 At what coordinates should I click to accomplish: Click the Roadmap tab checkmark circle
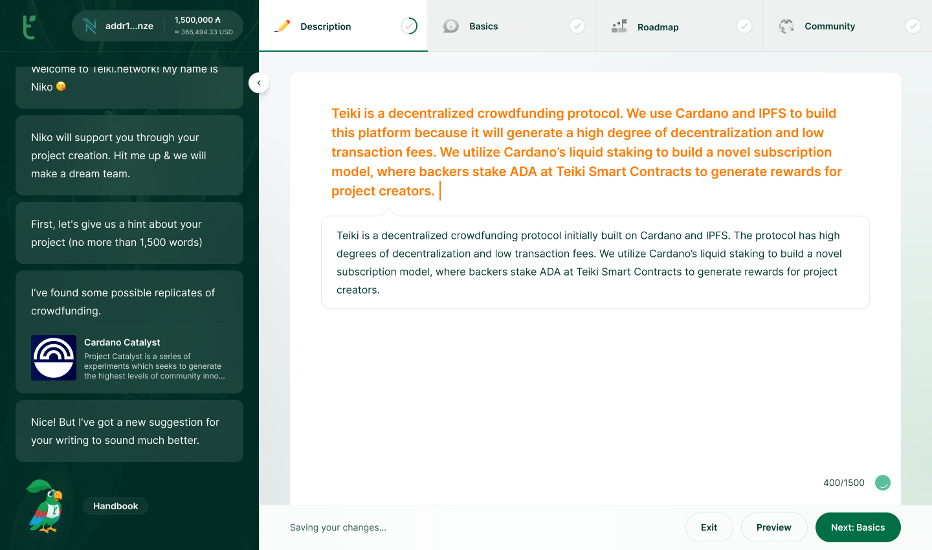pyautogui.click(x=744, y=26)
